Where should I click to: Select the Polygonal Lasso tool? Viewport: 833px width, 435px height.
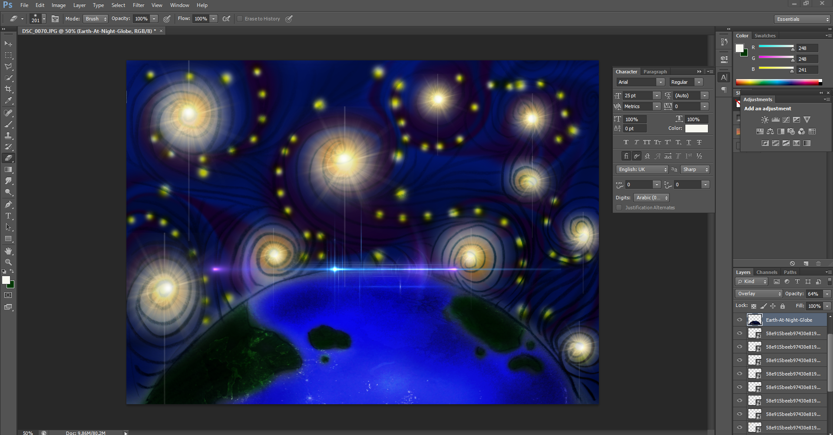(8, 66)
